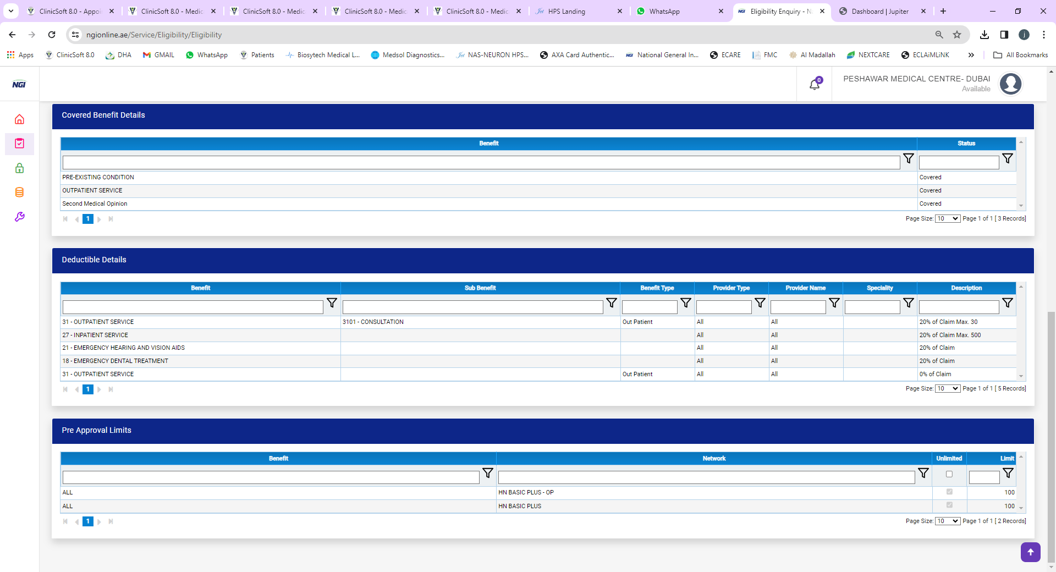Viewport: 1056px width, 572px height.
Task: Click filter icon for Sub Benefit column
Action: [x=611, y=303]
